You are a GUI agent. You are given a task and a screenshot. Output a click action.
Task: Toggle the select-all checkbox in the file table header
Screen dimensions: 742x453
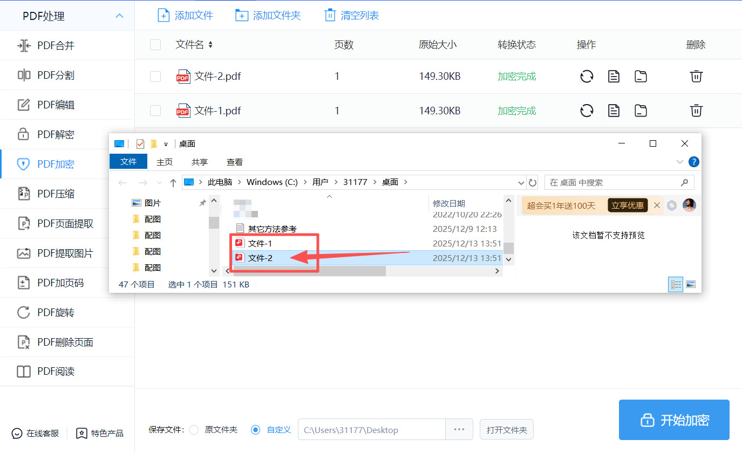(155, 45)
